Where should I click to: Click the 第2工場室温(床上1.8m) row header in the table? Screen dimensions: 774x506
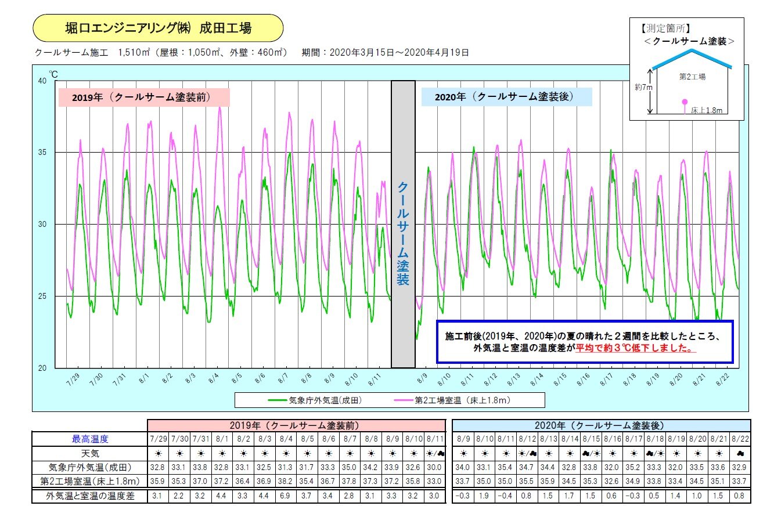tap(89, 481)
